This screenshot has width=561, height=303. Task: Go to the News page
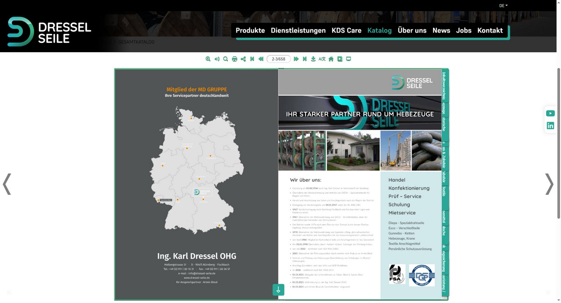click(441, 30)
